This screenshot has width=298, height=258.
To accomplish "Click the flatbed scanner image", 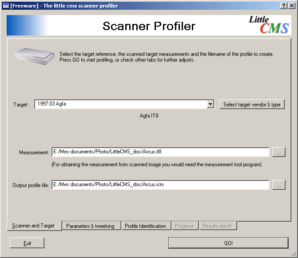I will point(34,56).
